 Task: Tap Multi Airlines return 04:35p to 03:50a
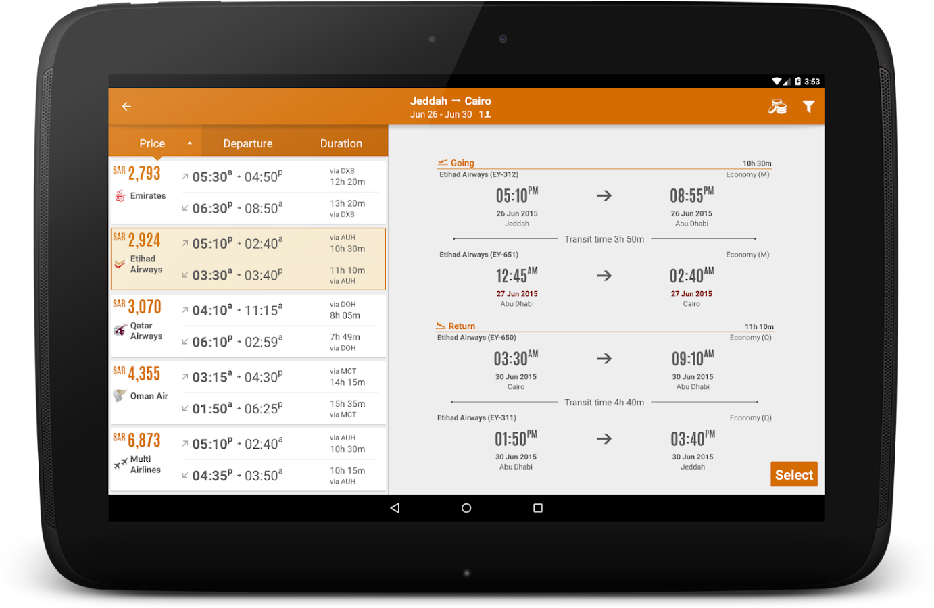pyautogui.click(x=237, y=476)
